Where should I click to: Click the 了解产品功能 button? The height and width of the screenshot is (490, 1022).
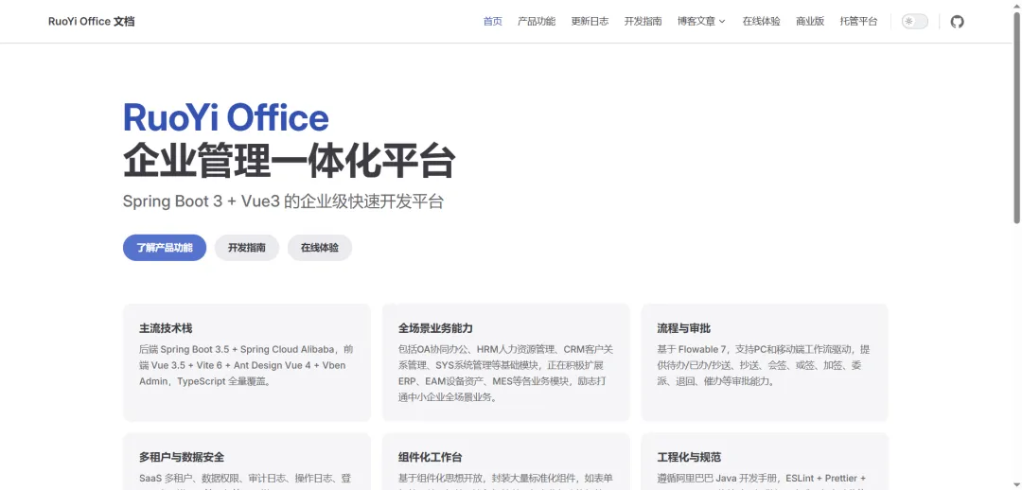(x=165, y=248)
